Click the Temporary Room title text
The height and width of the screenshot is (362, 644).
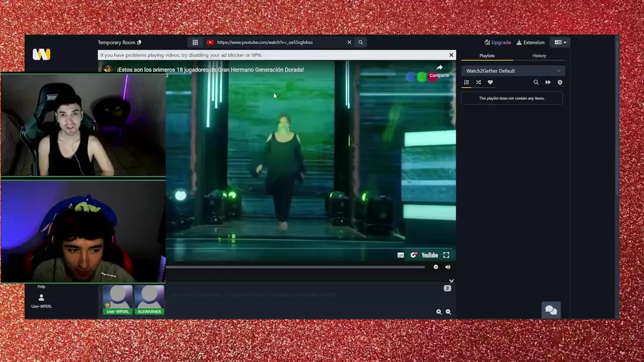[117, 42]
